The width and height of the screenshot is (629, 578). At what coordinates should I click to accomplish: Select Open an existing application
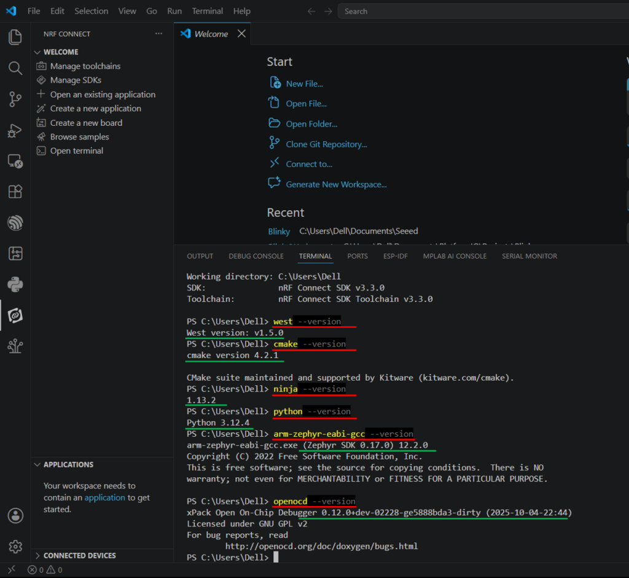(103, 95)
